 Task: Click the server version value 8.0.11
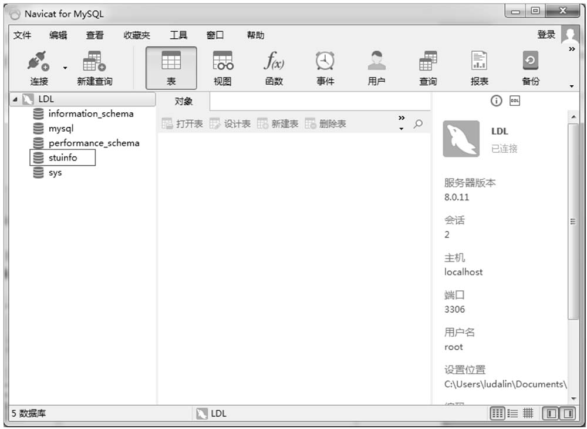[457, 197]
